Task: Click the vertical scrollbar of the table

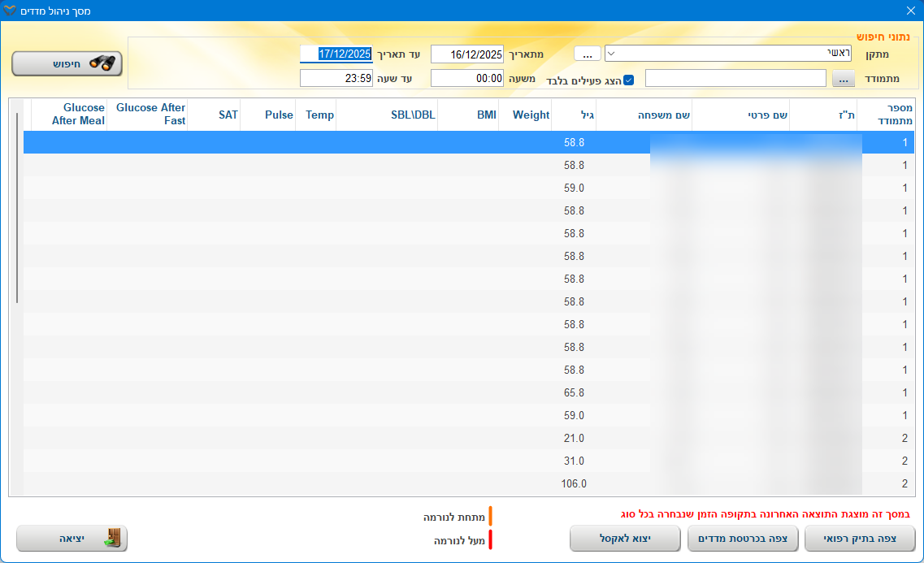Action: click(16, 208)
